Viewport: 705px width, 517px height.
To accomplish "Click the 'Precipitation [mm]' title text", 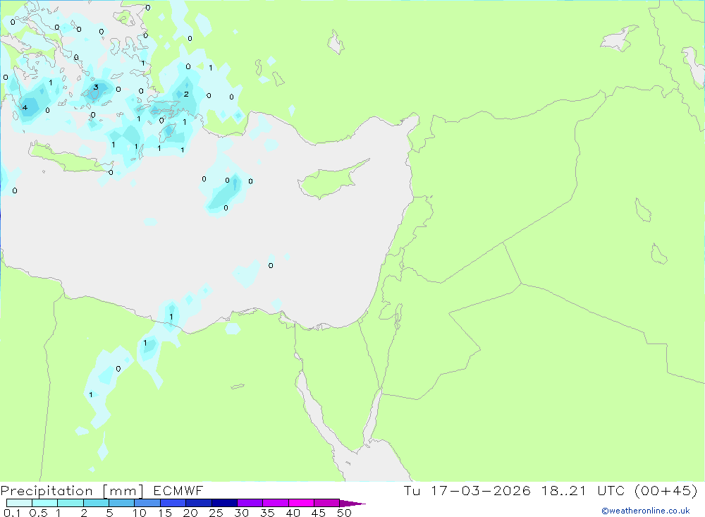I will (x=72, y=491).
